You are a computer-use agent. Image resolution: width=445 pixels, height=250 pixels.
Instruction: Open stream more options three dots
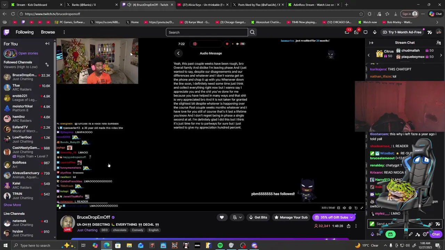pyautogui.click(x=356, y=226)
